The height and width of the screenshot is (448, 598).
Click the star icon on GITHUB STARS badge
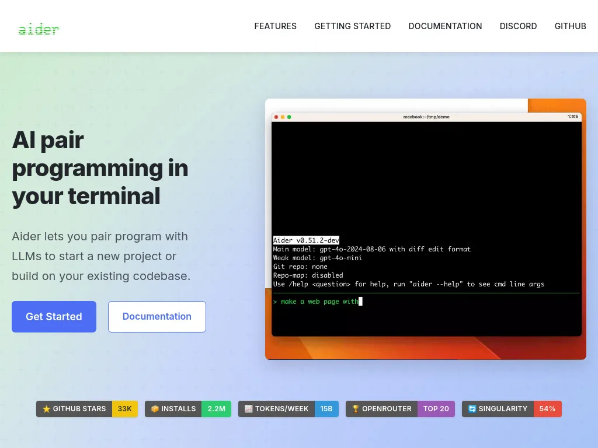coord(47,409)
